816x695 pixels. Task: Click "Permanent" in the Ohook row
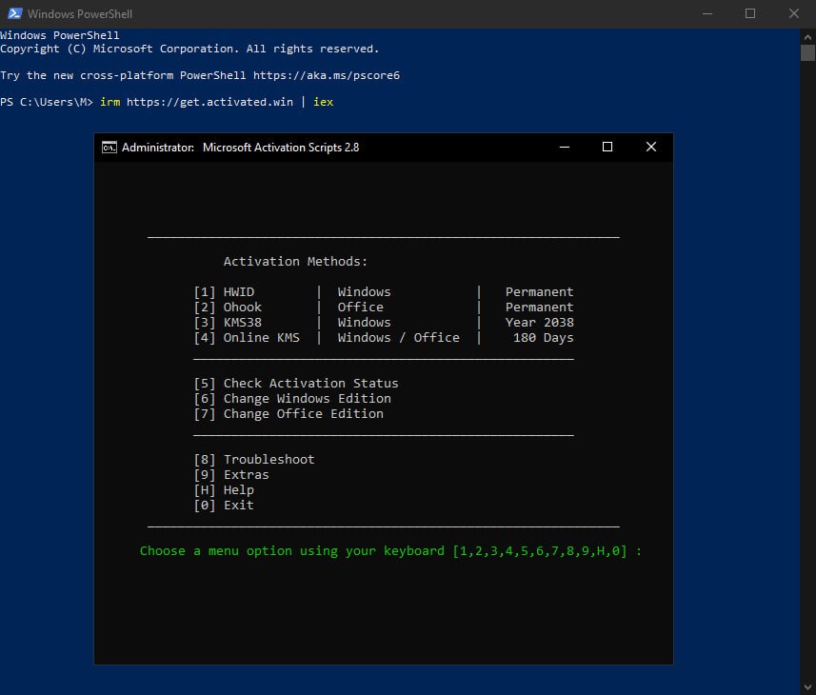click(x=540, y=307)
